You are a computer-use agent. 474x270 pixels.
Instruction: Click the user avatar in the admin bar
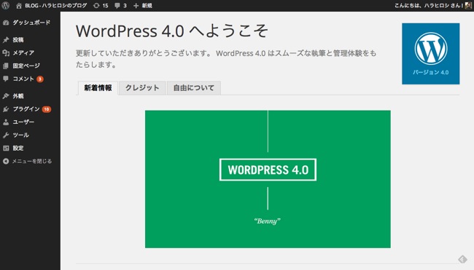[x=469, y=5]
